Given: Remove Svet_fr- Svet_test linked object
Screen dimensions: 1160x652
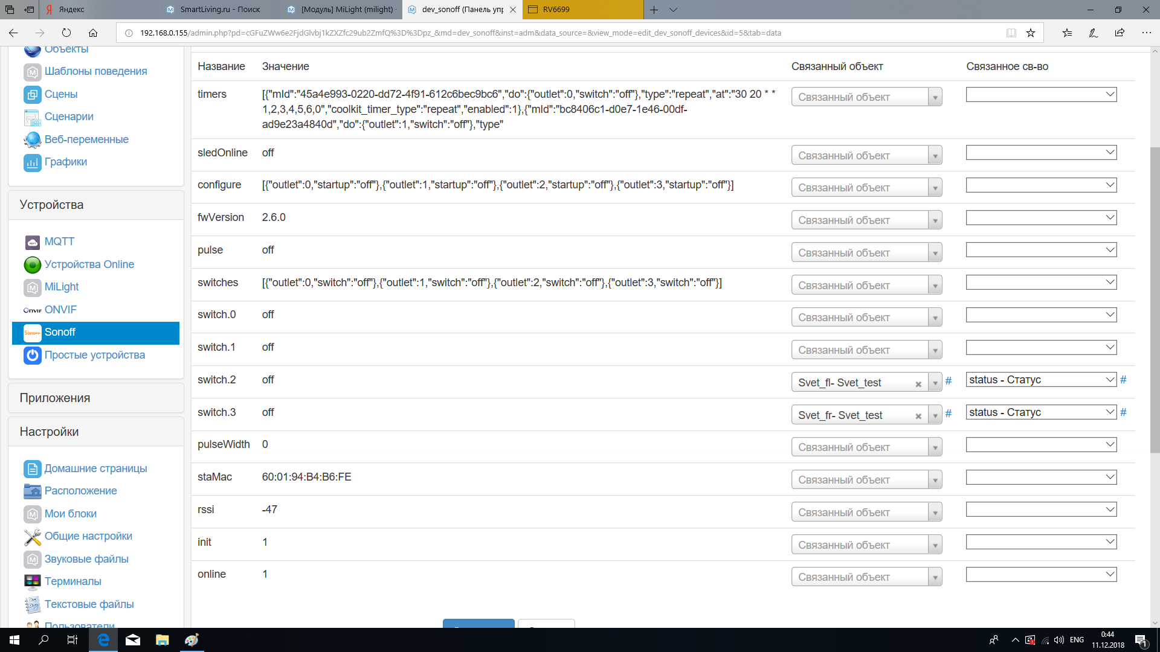Looking at the screenshot, I should [918, 417].
